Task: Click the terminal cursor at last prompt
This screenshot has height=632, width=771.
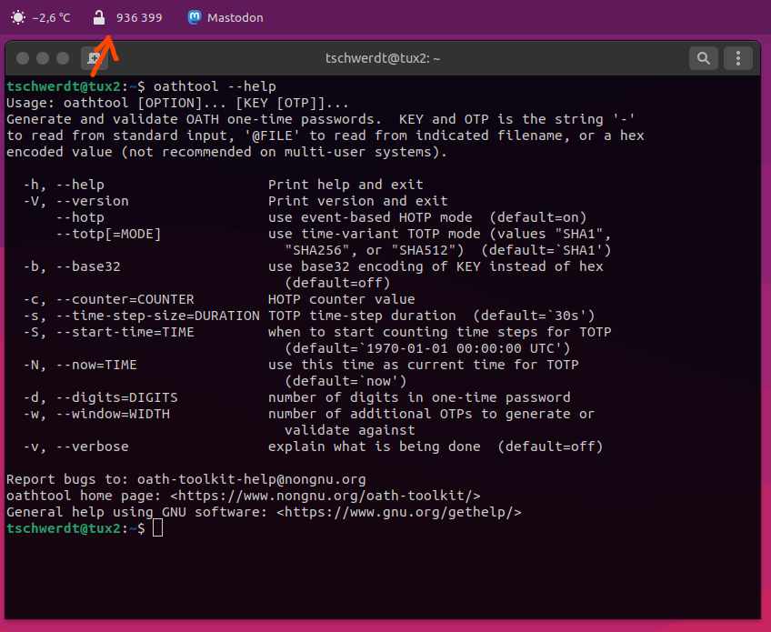Action: click(x=157, y=528)
